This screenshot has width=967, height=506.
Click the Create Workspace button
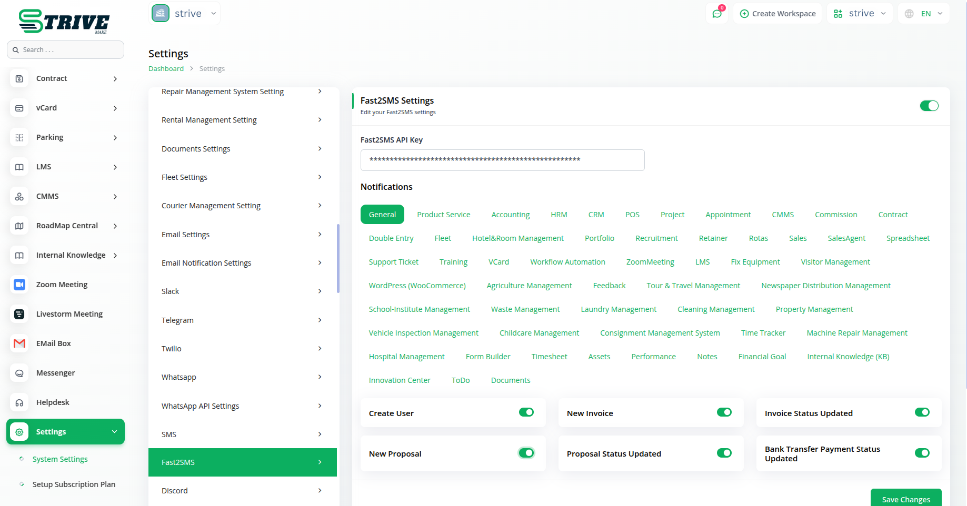point(777,14)
